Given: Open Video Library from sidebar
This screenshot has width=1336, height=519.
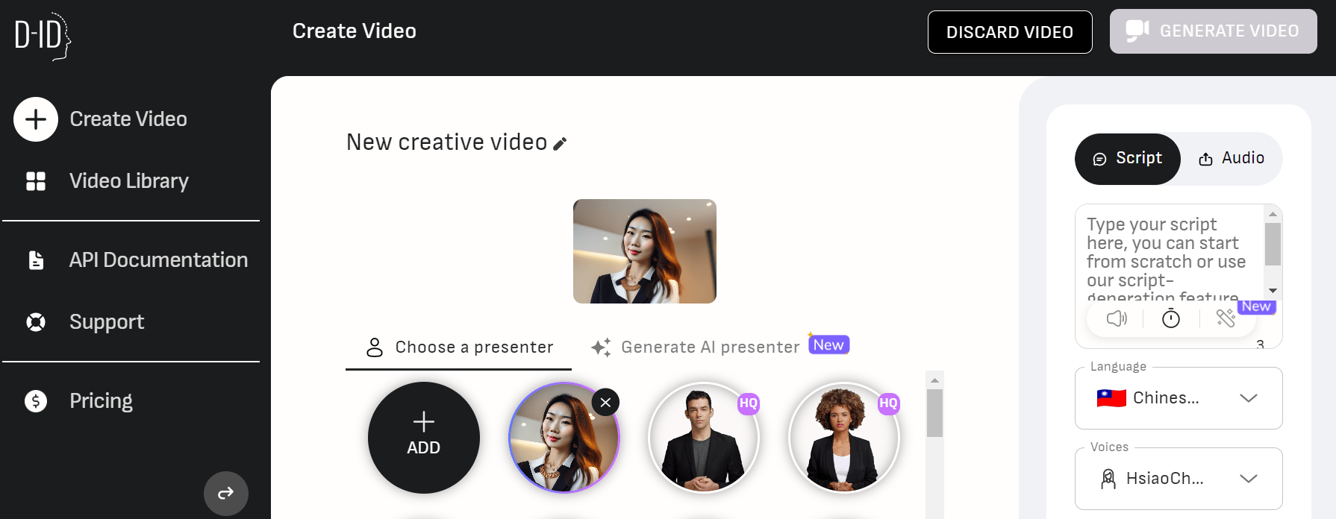Looking at the screenshot, I should click(x=128, y=181).
